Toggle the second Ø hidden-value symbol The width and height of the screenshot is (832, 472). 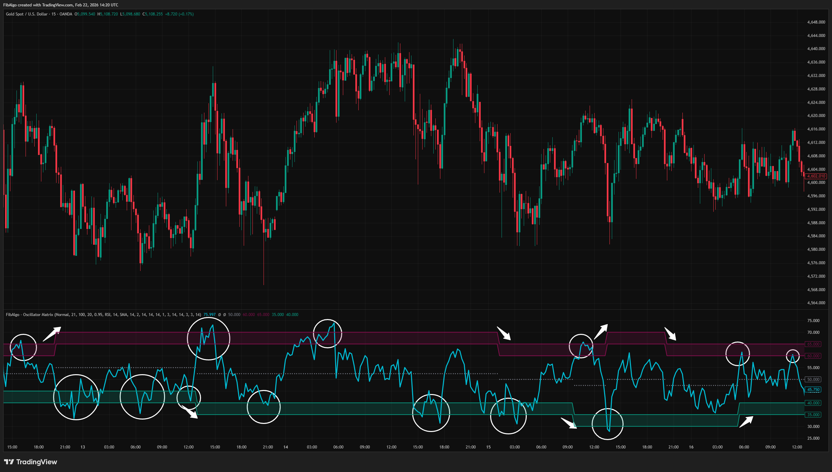[x=225, y=315]
